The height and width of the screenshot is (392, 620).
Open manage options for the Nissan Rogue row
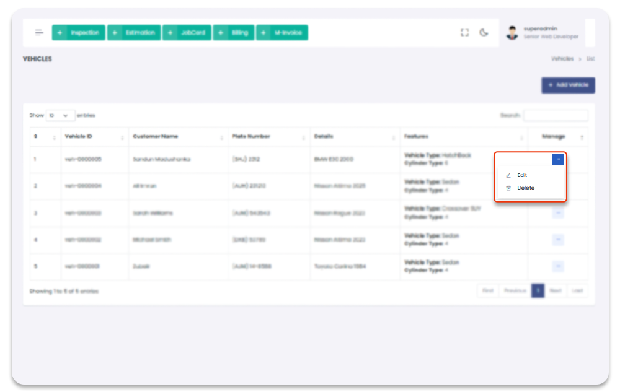pyautogui.click(x=558, y=213)
